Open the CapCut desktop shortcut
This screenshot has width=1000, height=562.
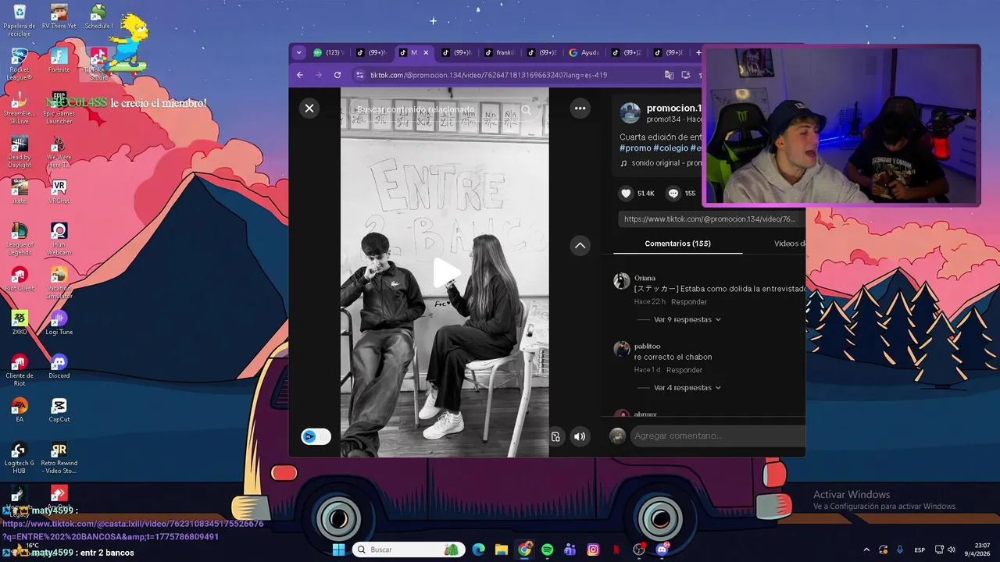(59, 411)
